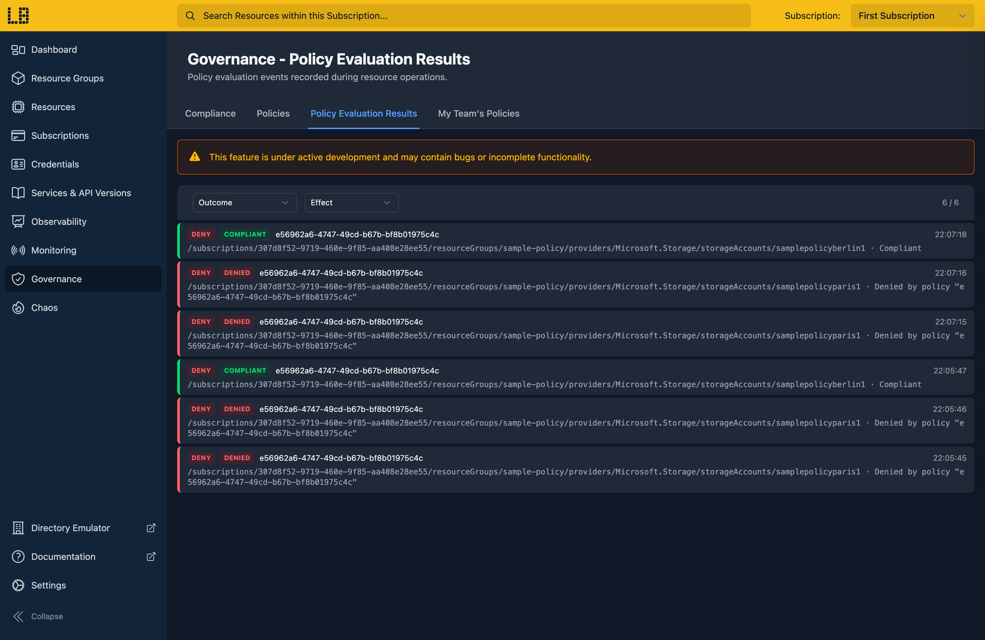Select the denied evaluation row at 22:05:46
985x640 pixels.
click(x=576, y=421)
